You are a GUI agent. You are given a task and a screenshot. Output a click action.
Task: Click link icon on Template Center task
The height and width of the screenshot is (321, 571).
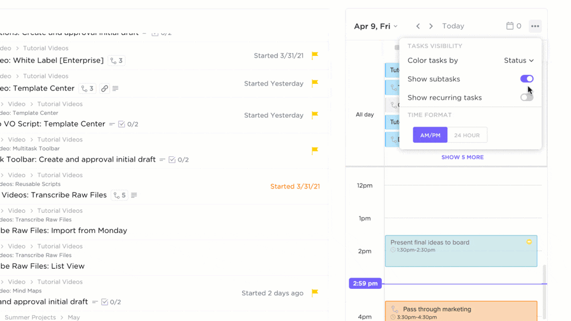[105, 89]
